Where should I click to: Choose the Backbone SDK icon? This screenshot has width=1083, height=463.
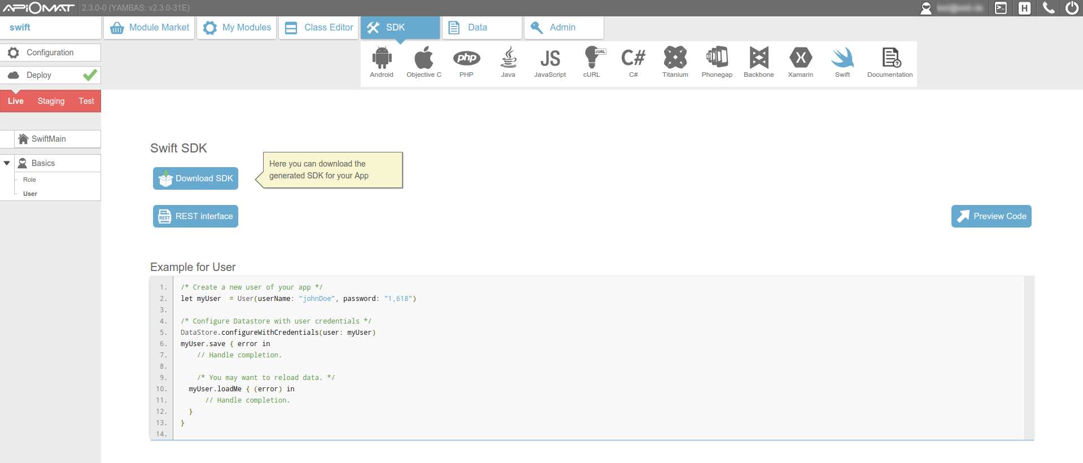(x=759, y=62)
